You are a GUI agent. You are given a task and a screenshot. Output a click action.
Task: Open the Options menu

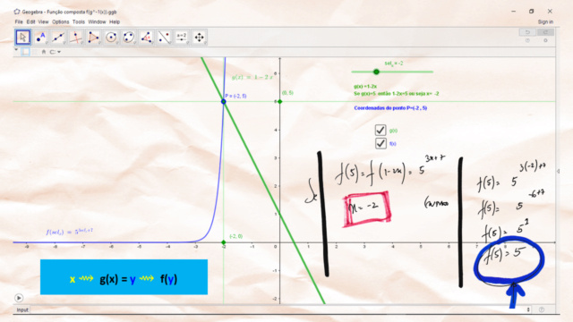[x=60, y=21]
